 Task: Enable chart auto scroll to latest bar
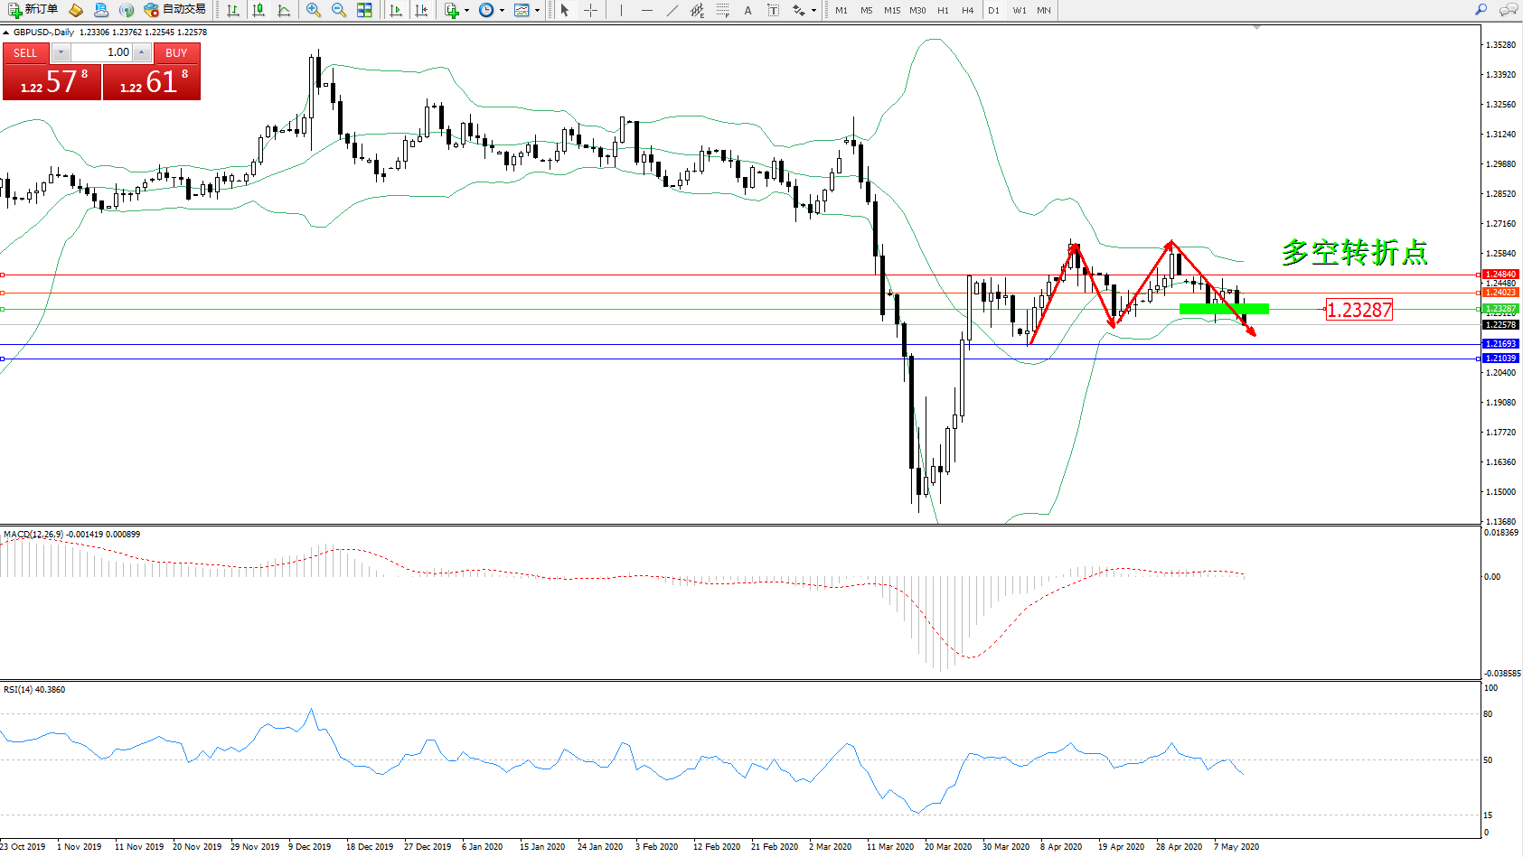tap(396, 10)
